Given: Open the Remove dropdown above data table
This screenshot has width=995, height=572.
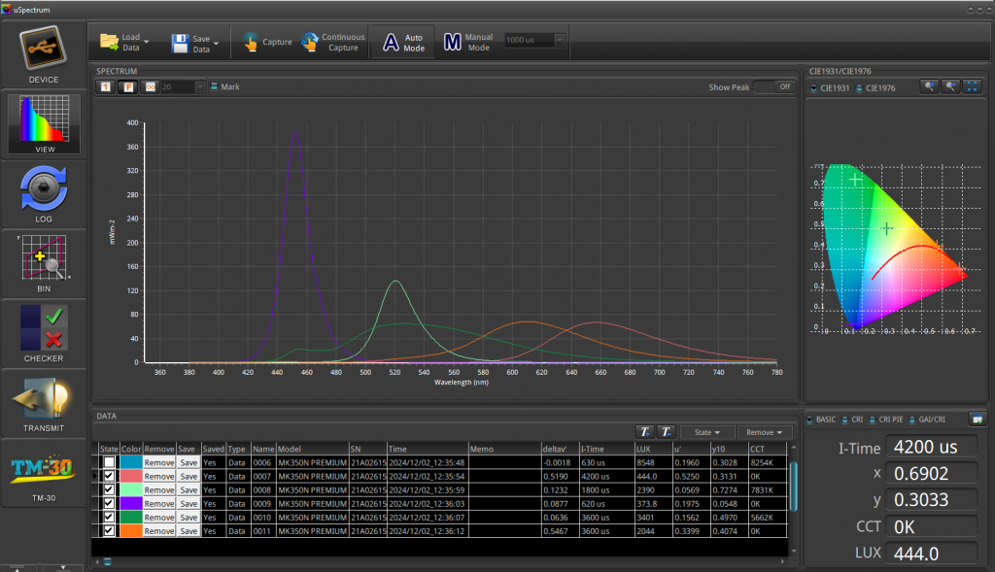Looking at the screenshot, I should click(x=765, y=432).
